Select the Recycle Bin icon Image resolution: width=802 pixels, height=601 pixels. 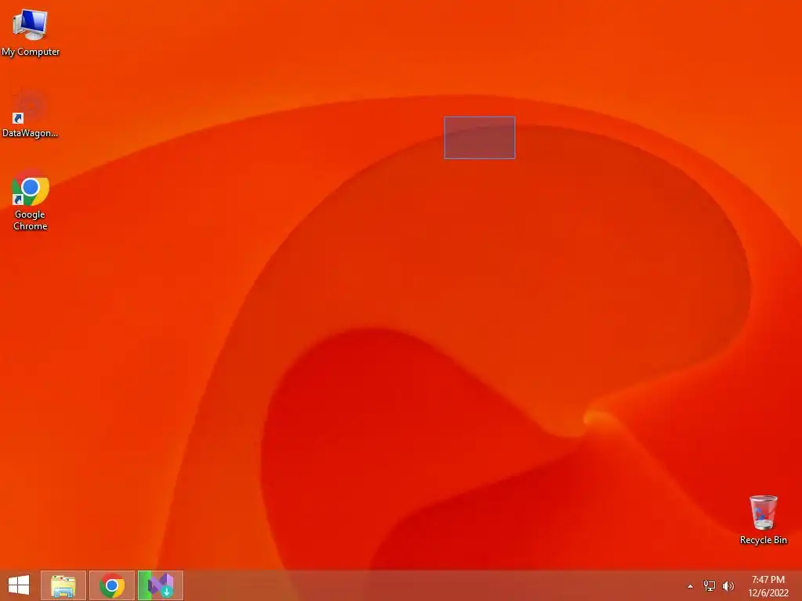coord(763,520)
